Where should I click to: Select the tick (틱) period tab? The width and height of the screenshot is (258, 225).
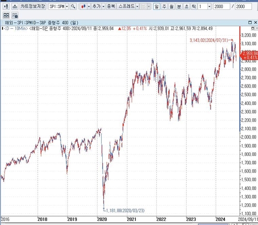[x=194, y=7]
